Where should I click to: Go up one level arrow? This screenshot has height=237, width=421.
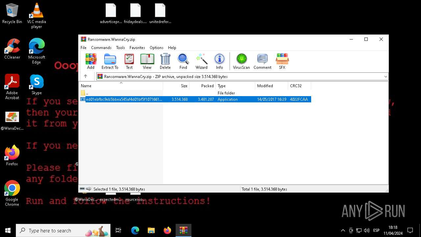coord(86,76)
